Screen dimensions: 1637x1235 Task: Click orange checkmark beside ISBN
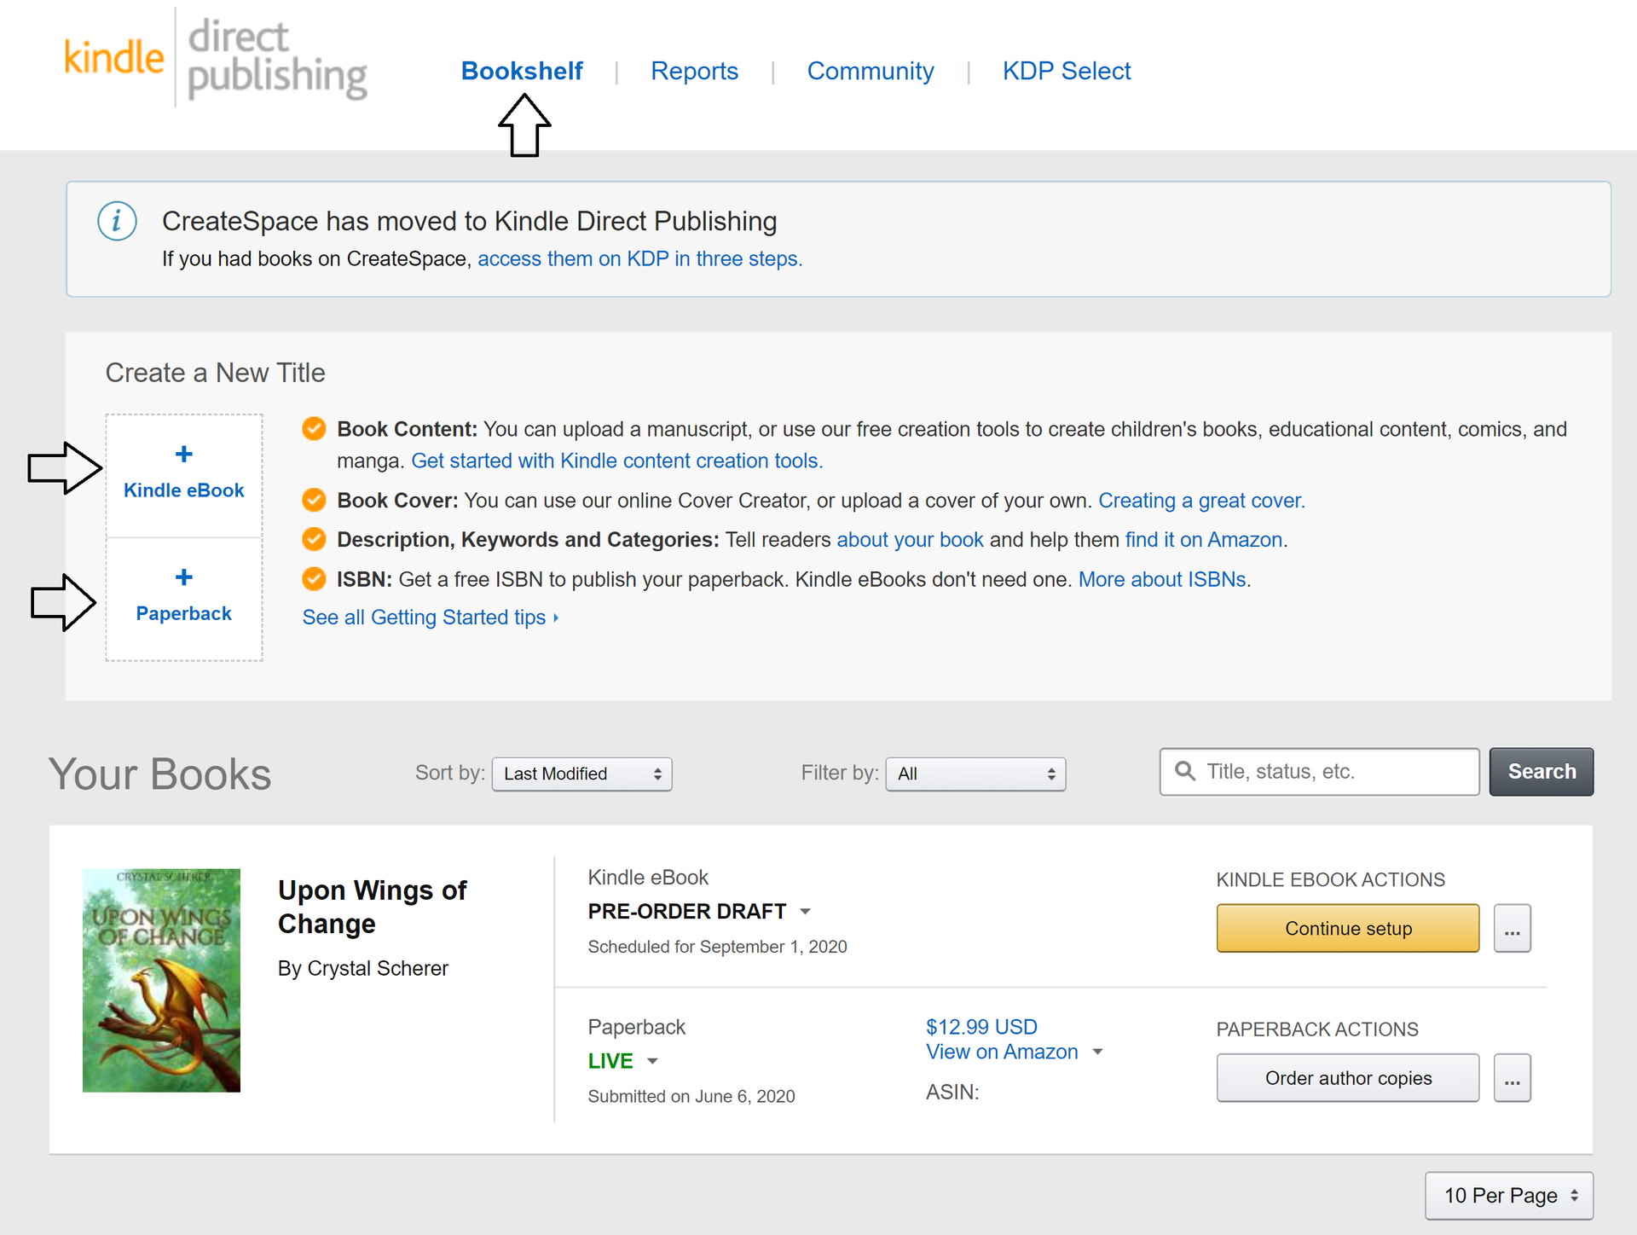(x=314, y=579)
